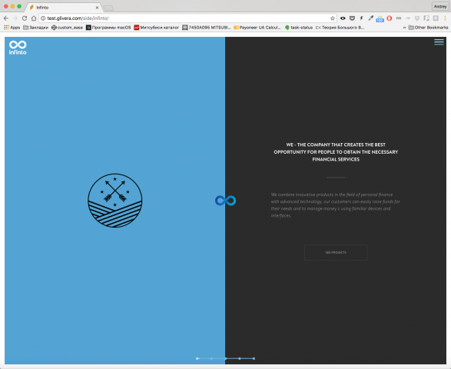451x369 pixels.
Task: Click the CSS extension icon
Action: click(399, 18)
